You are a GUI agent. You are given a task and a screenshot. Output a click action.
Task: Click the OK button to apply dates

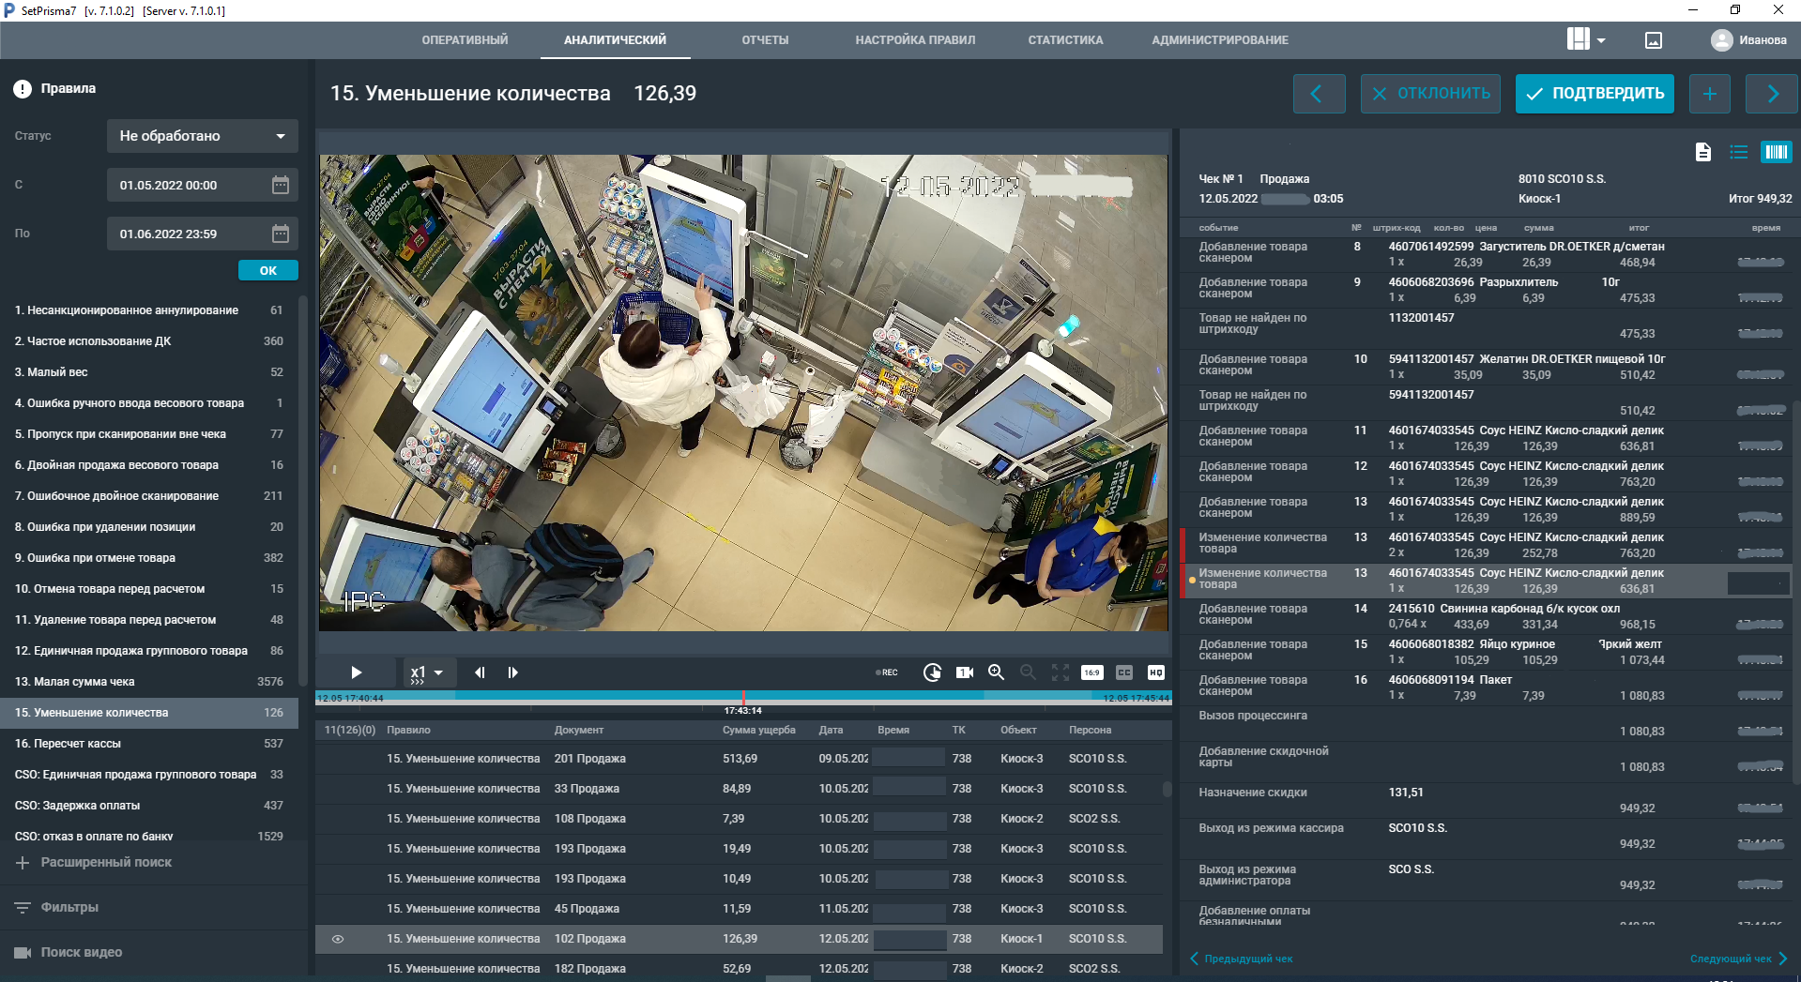click(x=267, y=270)
